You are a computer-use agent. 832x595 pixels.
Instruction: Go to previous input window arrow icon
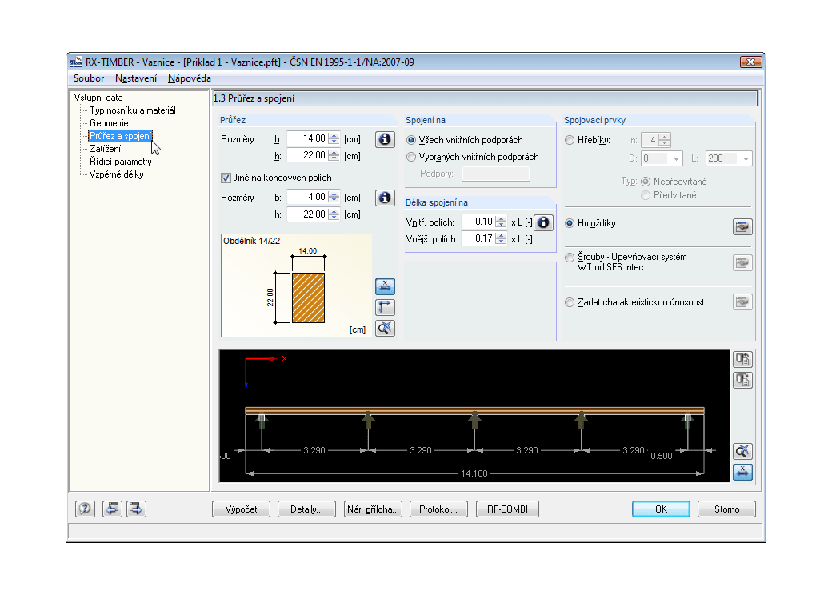pos(112,509)
